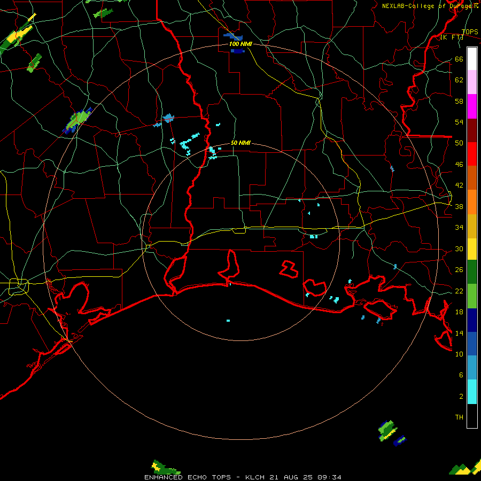Click the legend value 46
The height and width of the screenshot is (481, 481).
[459, 164]
